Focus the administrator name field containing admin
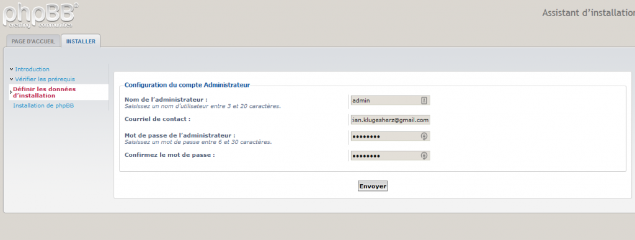 pos(390,100)
